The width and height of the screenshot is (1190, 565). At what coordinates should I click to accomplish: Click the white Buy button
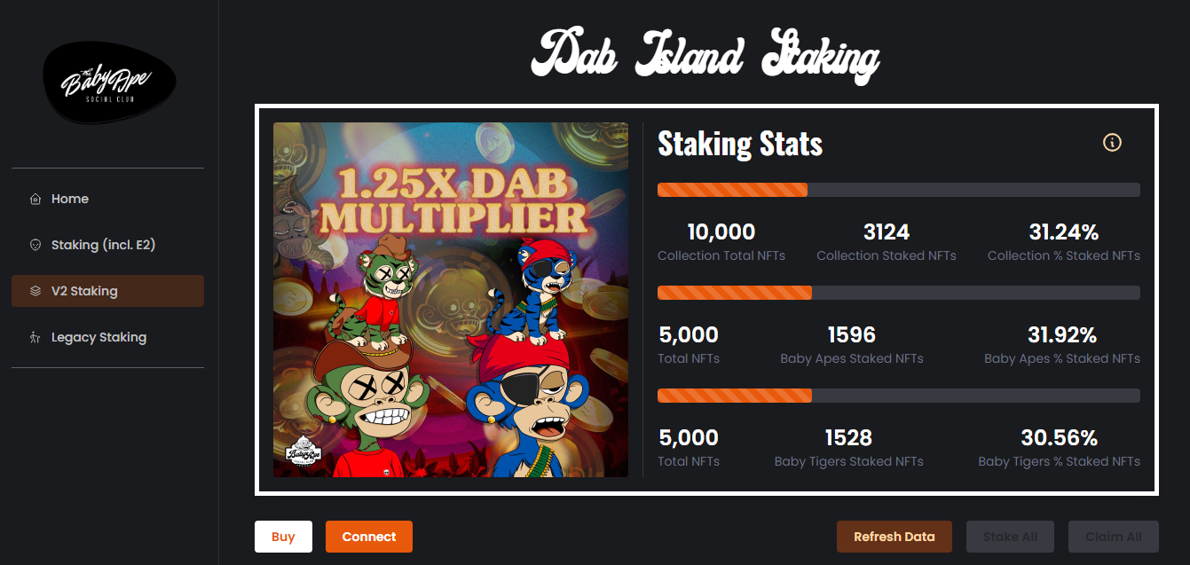pyautogui.click(x=283, y=537)
